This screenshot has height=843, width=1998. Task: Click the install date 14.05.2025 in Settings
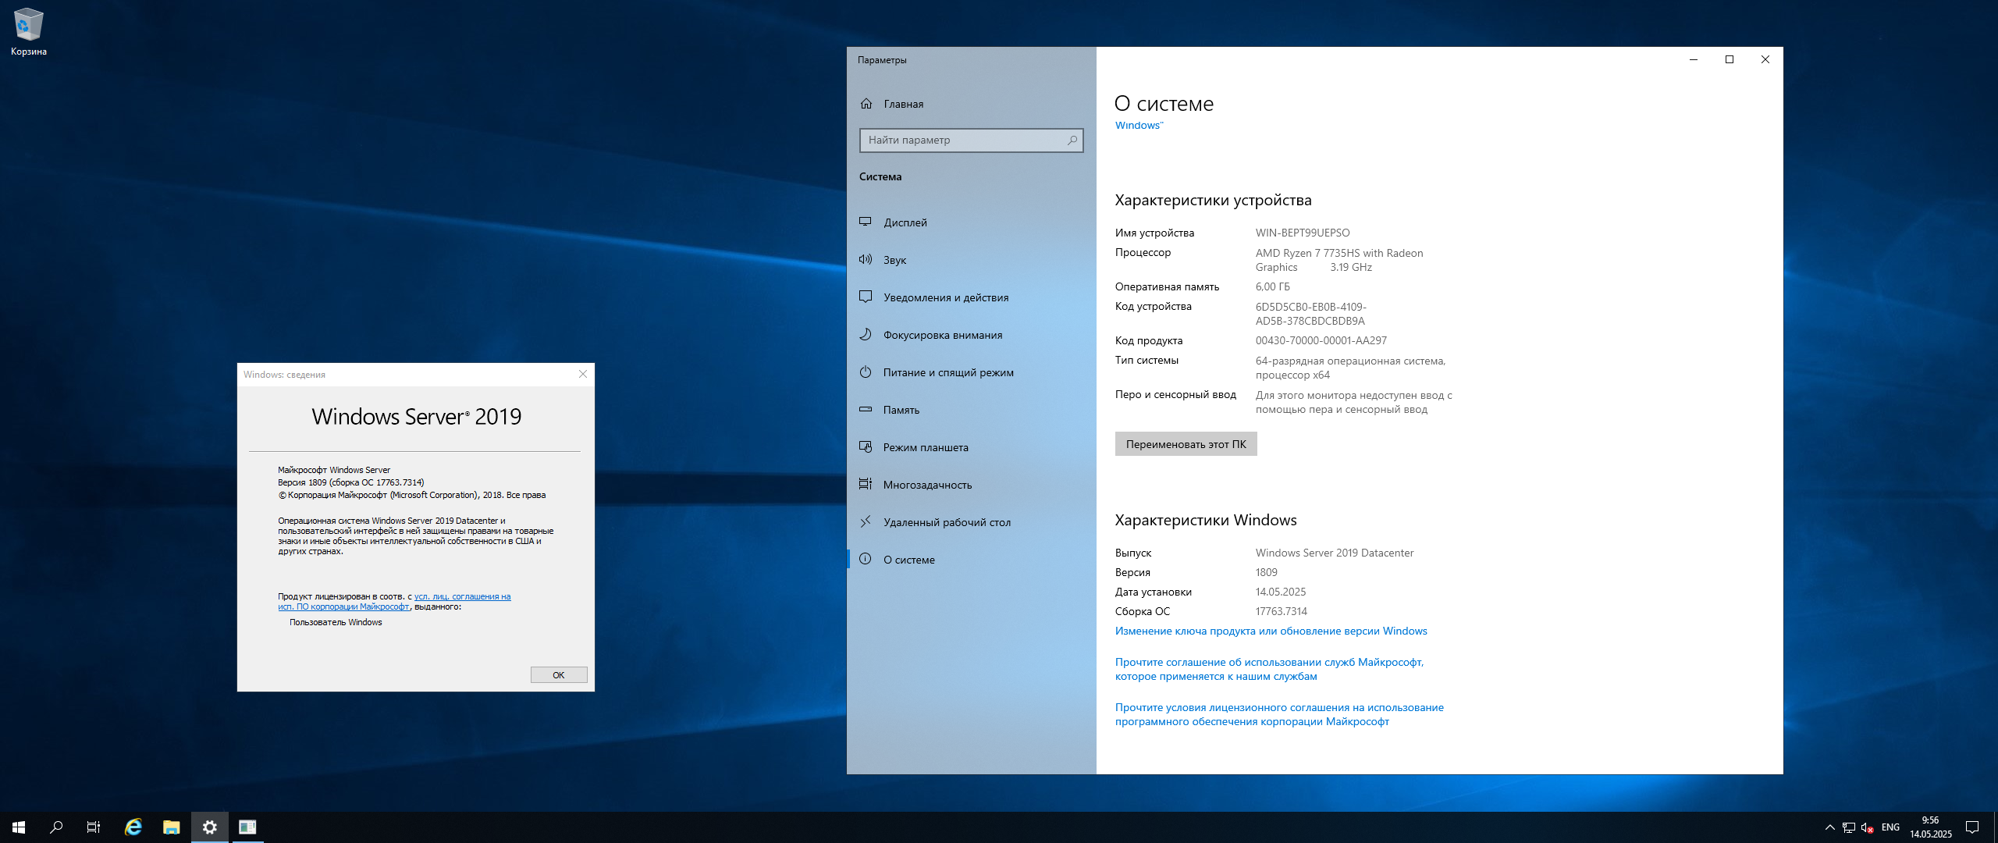[x=1280, y=592]
